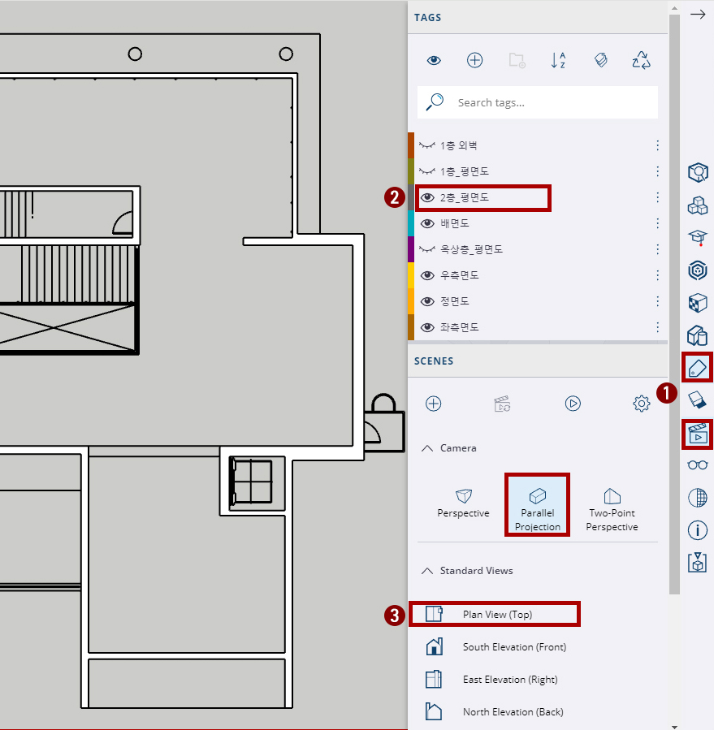Open options menu for 1층_평면도 tag
This screenshot has width=714, height=730.
(658, 172)
